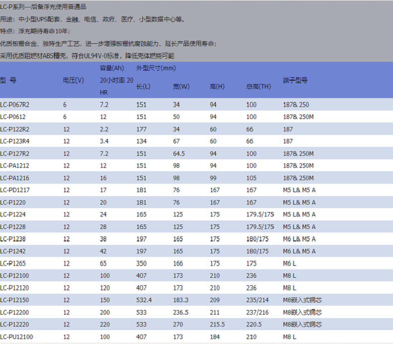
Task: Click the UL94V-0 standard description line
Action: [x=87, y=56]
